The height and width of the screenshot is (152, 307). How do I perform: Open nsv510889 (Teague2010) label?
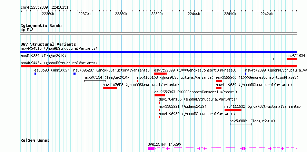tap(43, 56)
